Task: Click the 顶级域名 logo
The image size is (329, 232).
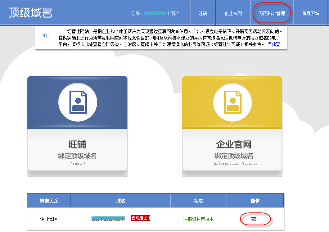Action: point(30,13)
